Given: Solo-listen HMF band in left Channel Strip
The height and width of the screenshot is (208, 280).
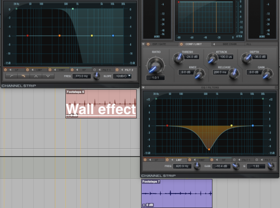Looking at the screenshot, I should [x=55, y=70].
